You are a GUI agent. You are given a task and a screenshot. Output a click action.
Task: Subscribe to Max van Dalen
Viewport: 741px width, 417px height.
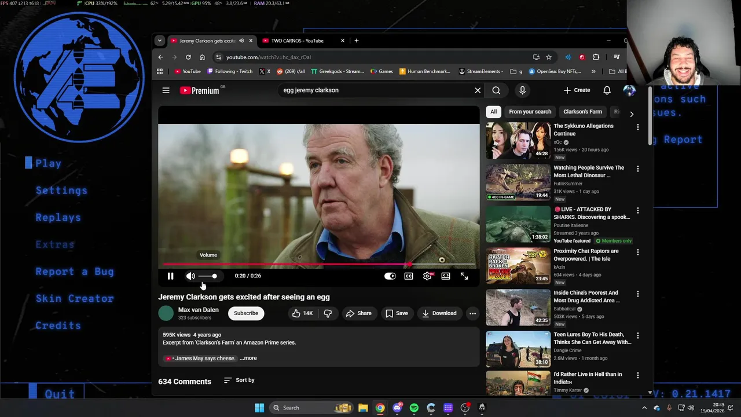tap(246, 313)
